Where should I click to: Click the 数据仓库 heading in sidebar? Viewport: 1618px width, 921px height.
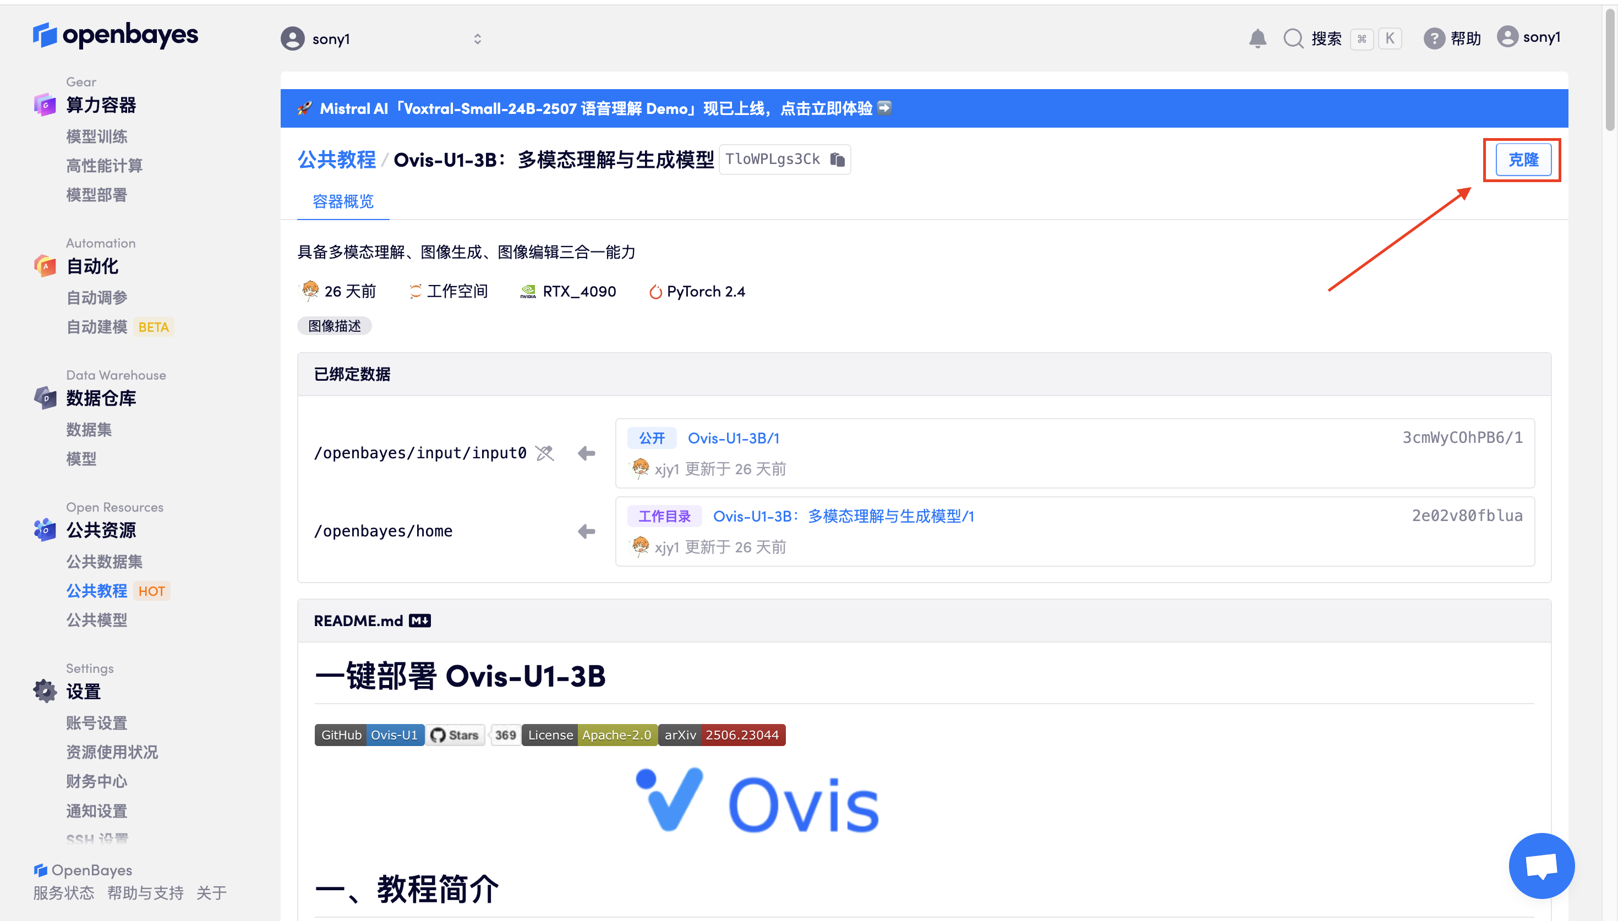coord(101,398)
